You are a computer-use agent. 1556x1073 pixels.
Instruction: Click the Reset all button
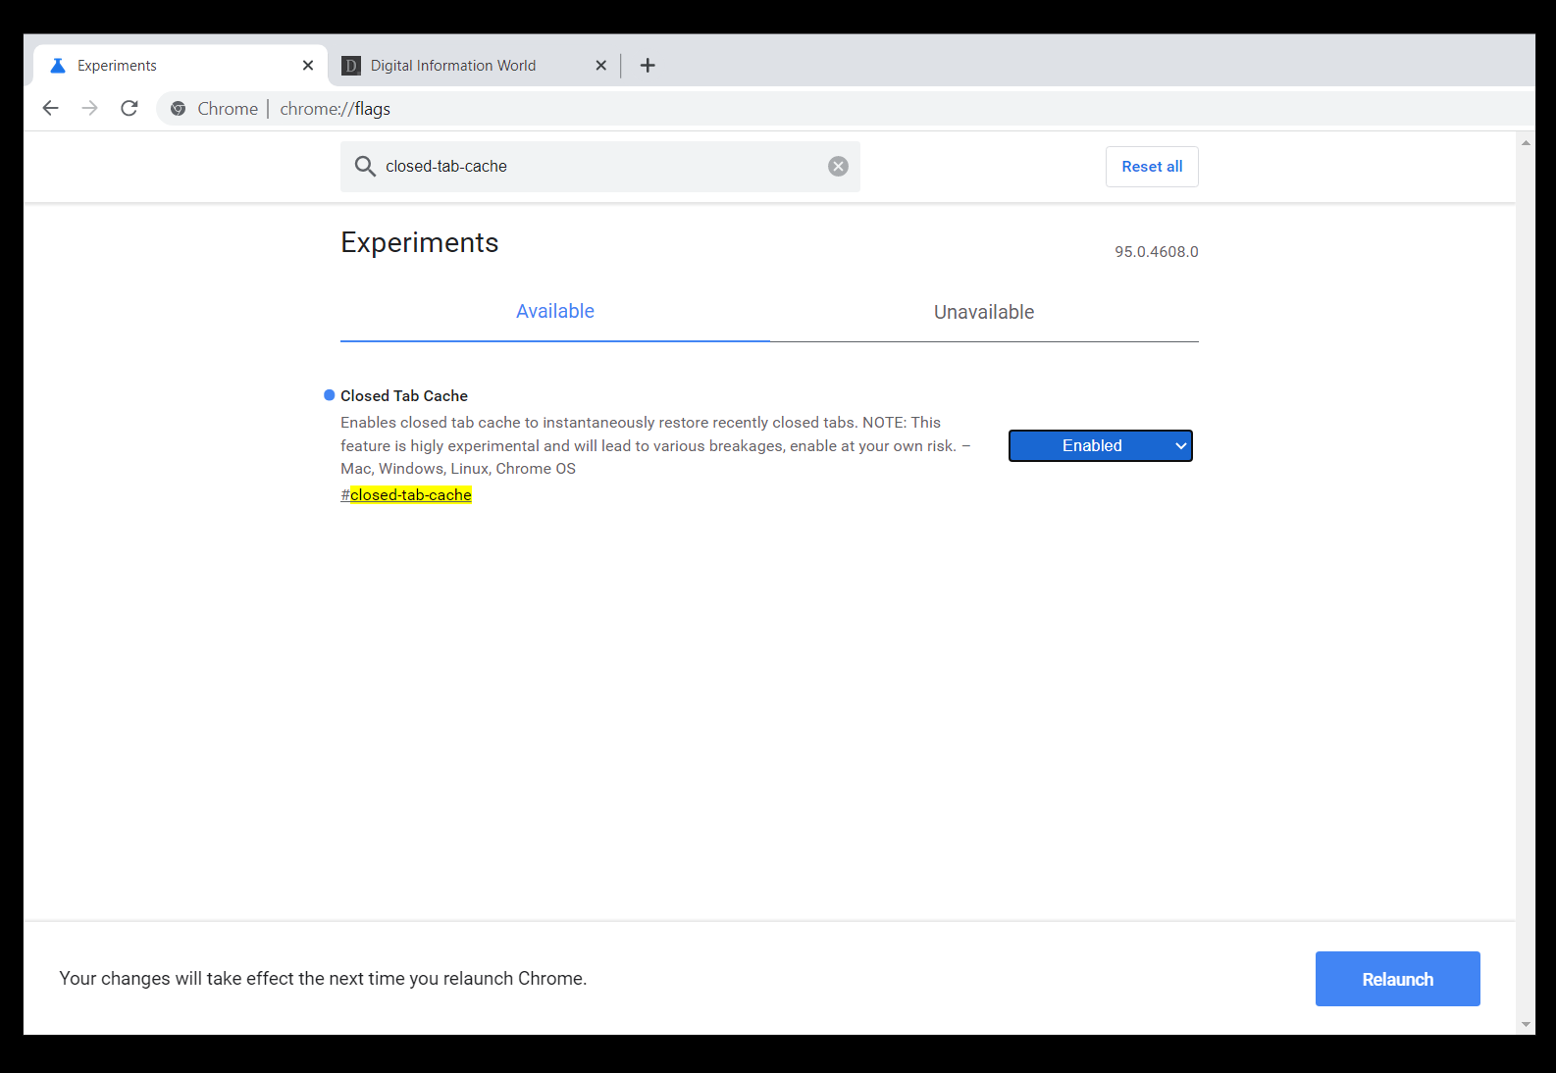pyautogui.click(x=1152, y=167)
